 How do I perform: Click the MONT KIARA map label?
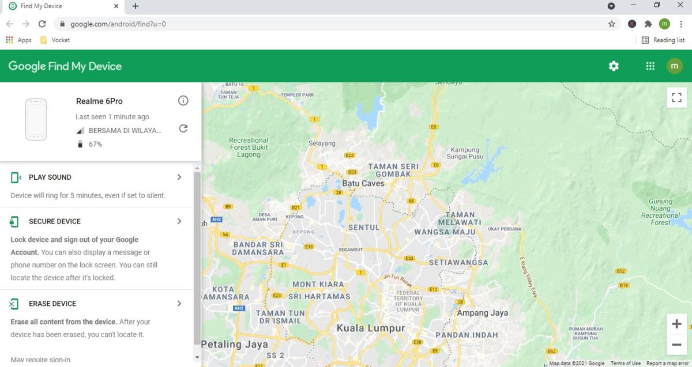click(x=318, y=284)
